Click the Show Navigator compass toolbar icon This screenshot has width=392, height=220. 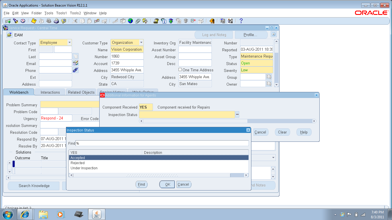point(23,21)
